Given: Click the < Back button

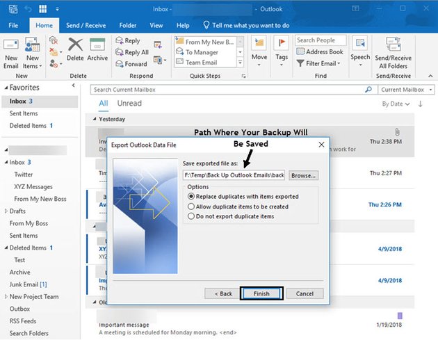Looking at the screenshot, I should coord(223,293).
